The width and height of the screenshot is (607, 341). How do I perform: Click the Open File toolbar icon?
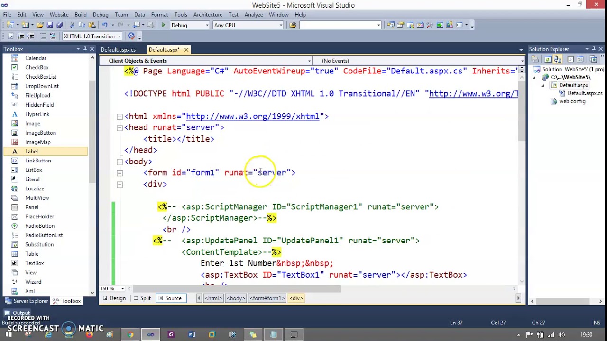40,25
